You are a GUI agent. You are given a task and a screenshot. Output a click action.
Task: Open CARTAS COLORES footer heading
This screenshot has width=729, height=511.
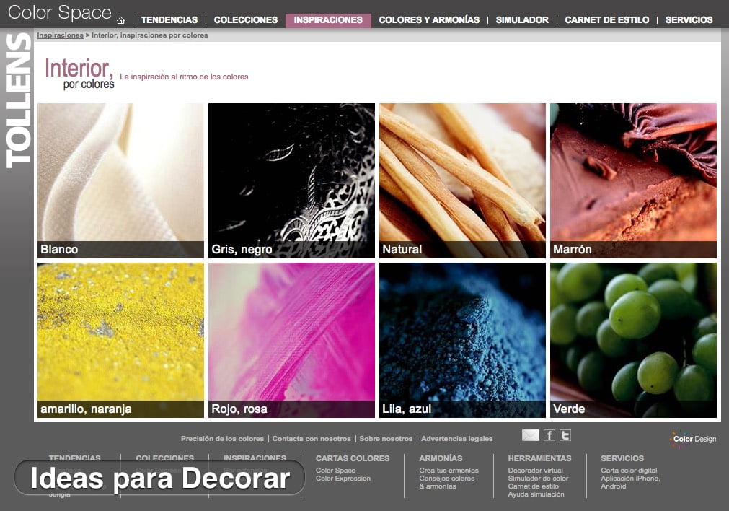tap(353, 458)
